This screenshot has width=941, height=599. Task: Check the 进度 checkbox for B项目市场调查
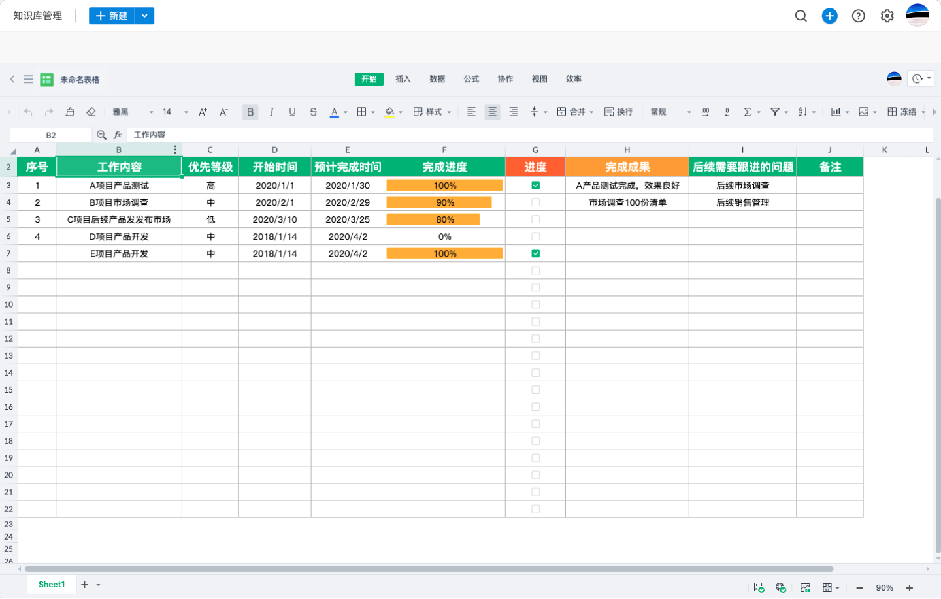point(535,202)
